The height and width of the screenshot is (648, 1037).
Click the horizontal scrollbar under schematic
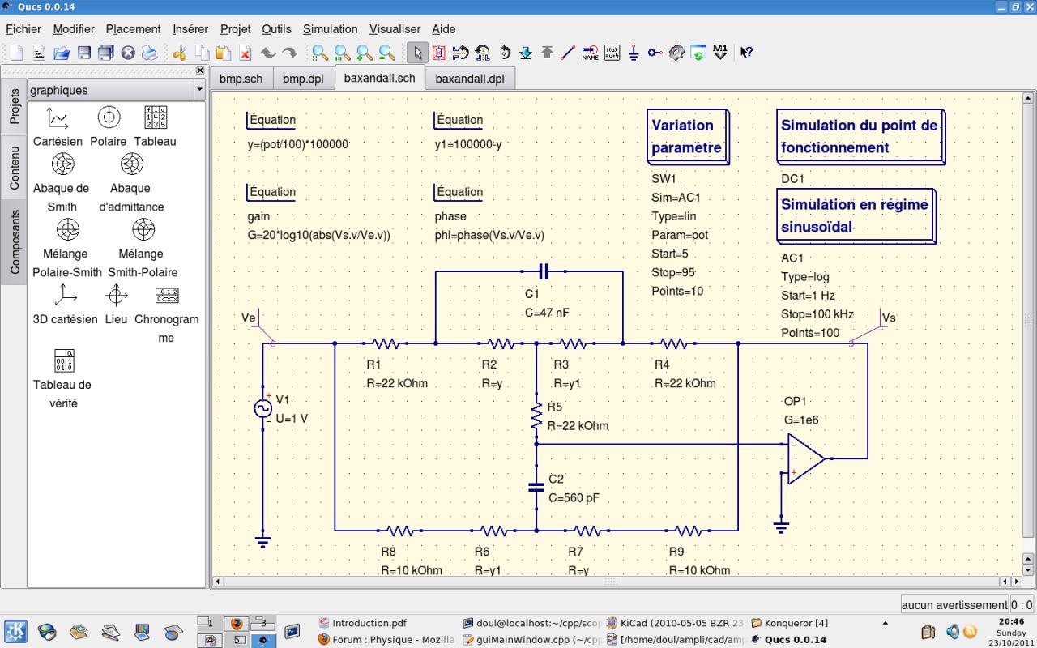point(611,582)
